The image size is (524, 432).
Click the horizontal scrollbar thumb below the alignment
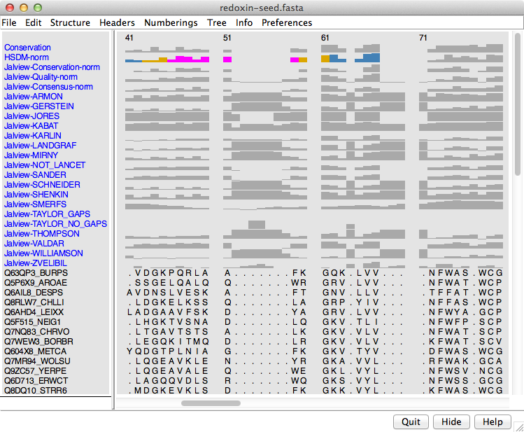pyautogui.click(x=211, y=403)
